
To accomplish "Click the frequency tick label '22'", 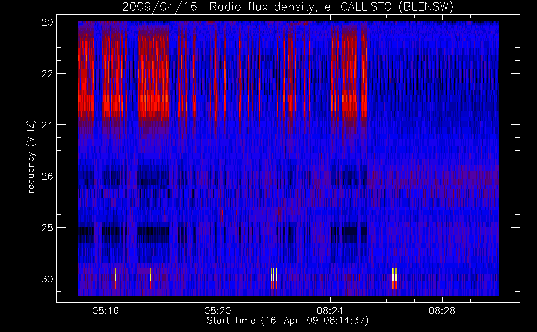I will (x=47, y=74).
